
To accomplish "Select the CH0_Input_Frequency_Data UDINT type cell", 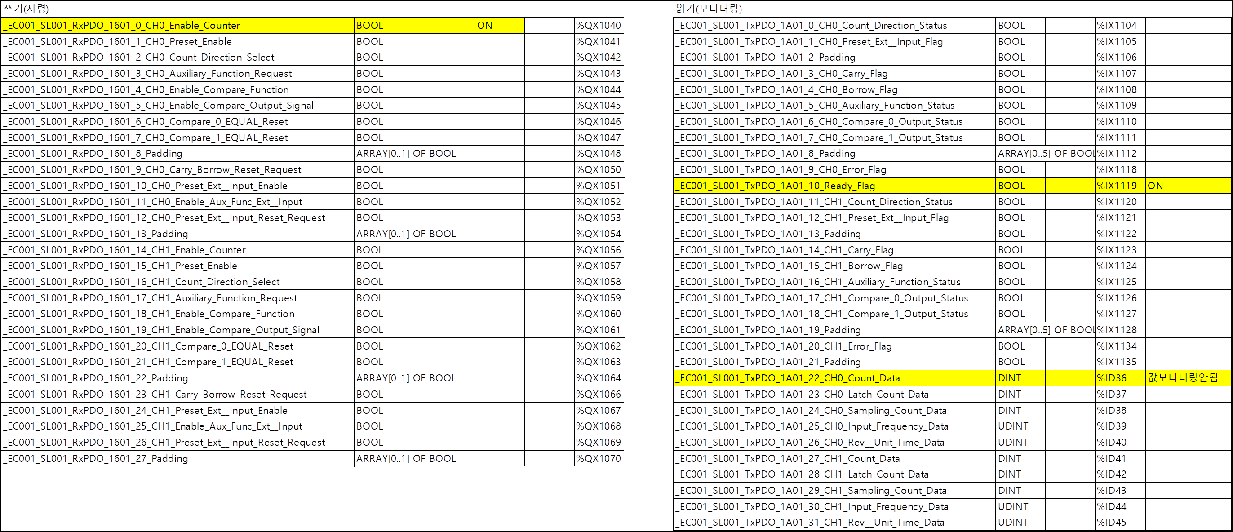I will point(1020,426).
